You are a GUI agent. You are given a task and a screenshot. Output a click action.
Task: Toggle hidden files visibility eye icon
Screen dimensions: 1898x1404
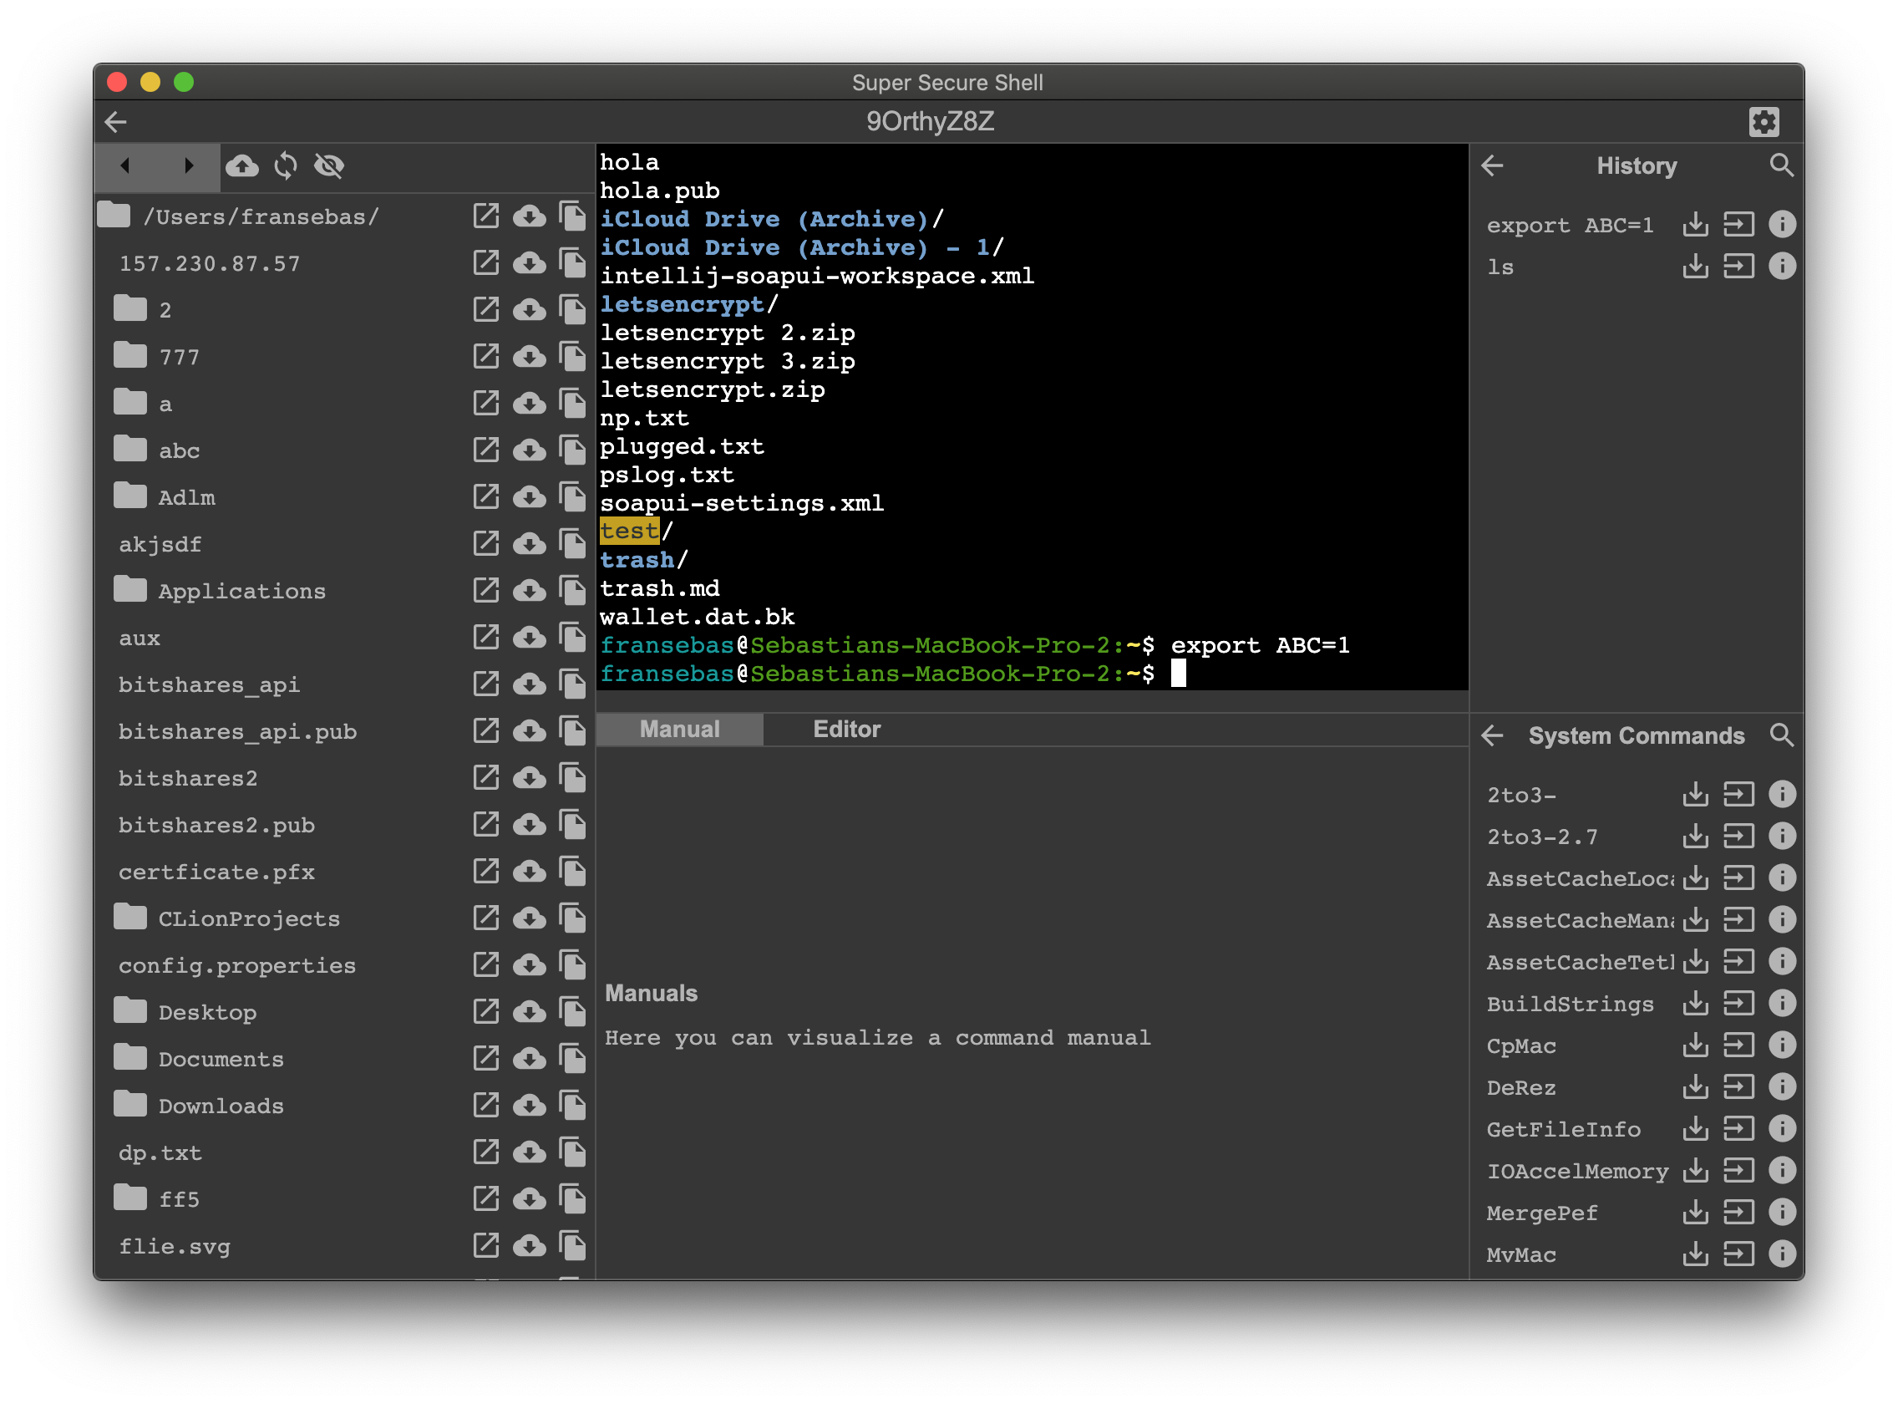pyautogui.click(x=329, y=165)
